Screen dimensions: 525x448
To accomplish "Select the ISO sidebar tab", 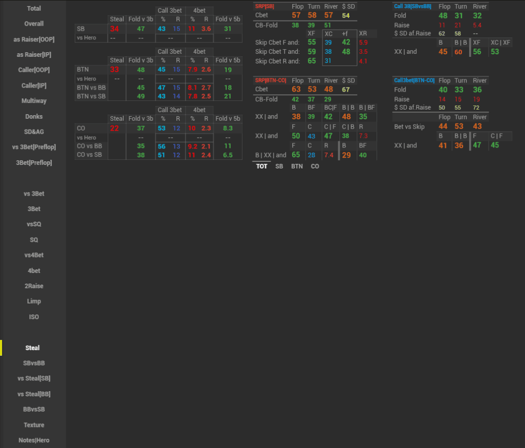I will click(34, 317).
